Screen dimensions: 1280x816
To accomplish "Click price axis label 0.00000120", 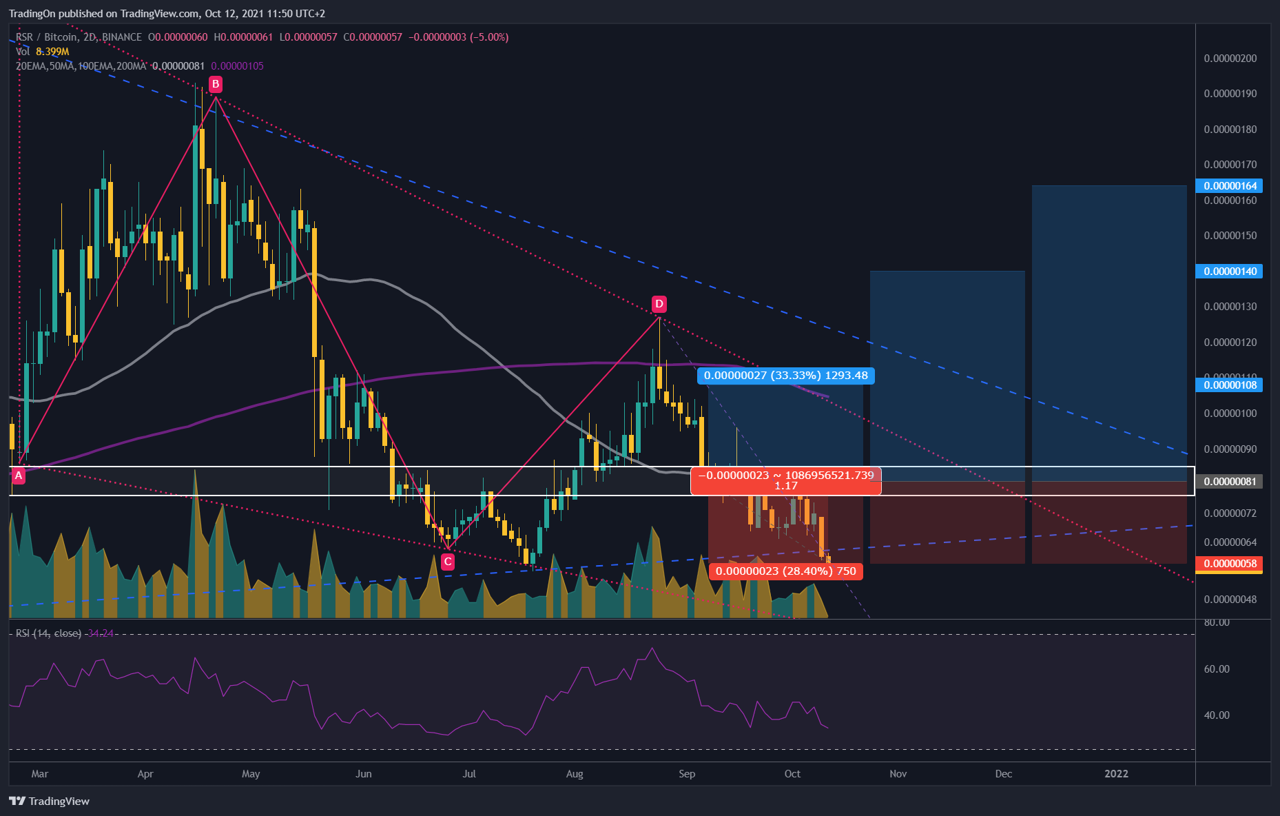I will pyautogui.click(x=1230, y=342).
